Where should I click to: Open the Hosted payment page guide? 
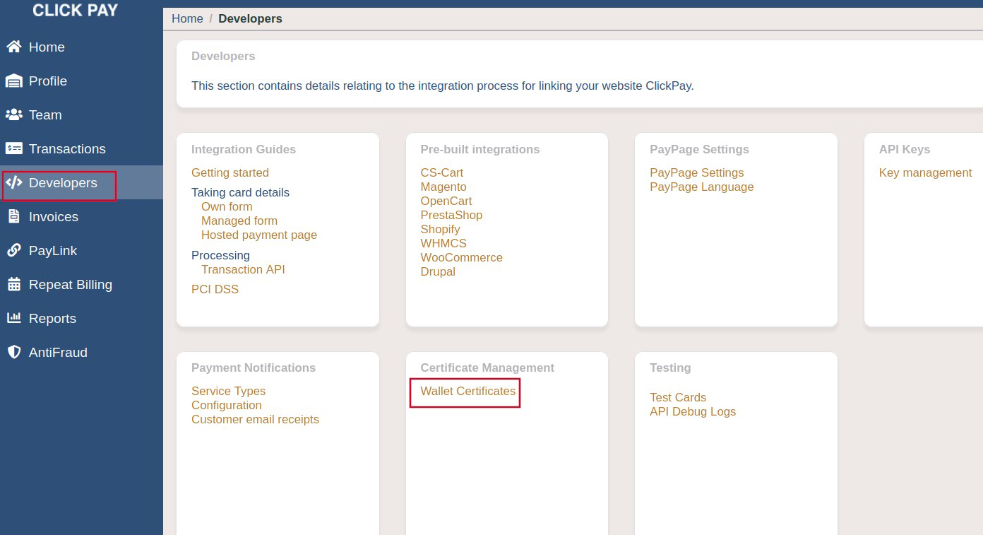(x=258, y=235)
